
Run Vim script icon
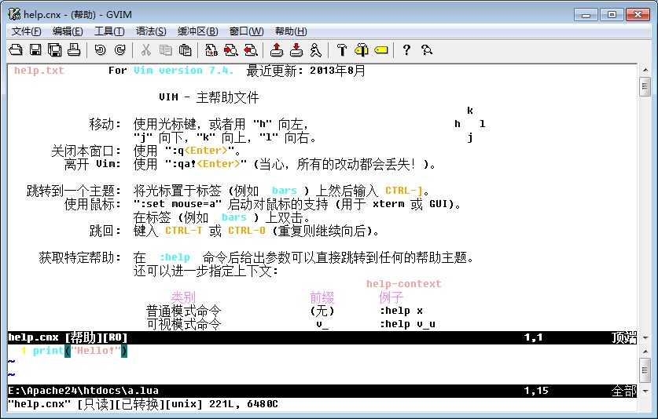[x=315, y=50]
